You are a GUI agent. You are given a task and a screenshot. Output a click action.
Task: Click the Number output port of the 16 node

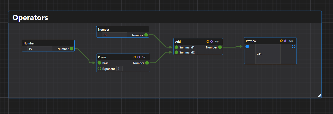pyautogui.click(x=146, y=35)
